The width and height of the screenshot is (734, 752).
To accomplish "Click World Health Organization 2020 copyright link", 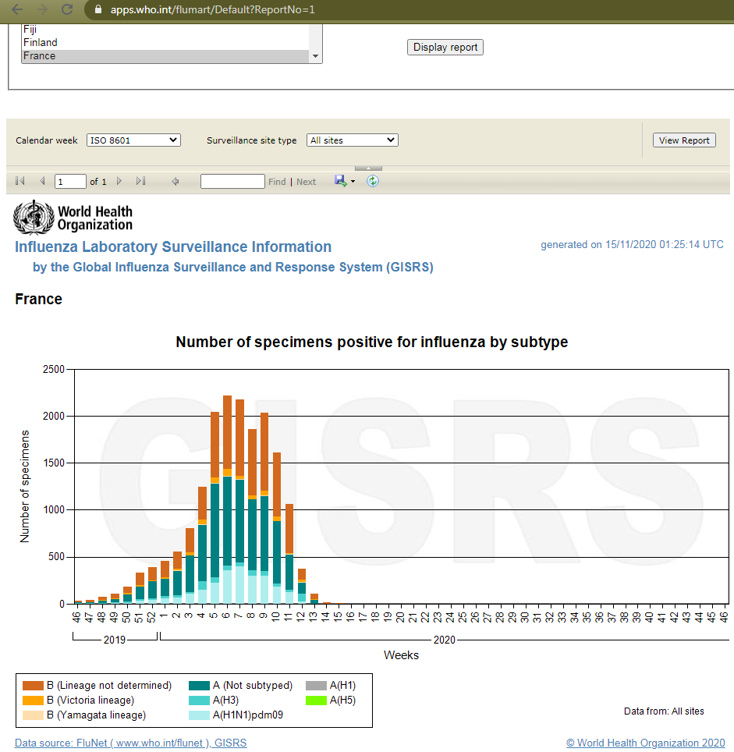I will coord(645,743).
